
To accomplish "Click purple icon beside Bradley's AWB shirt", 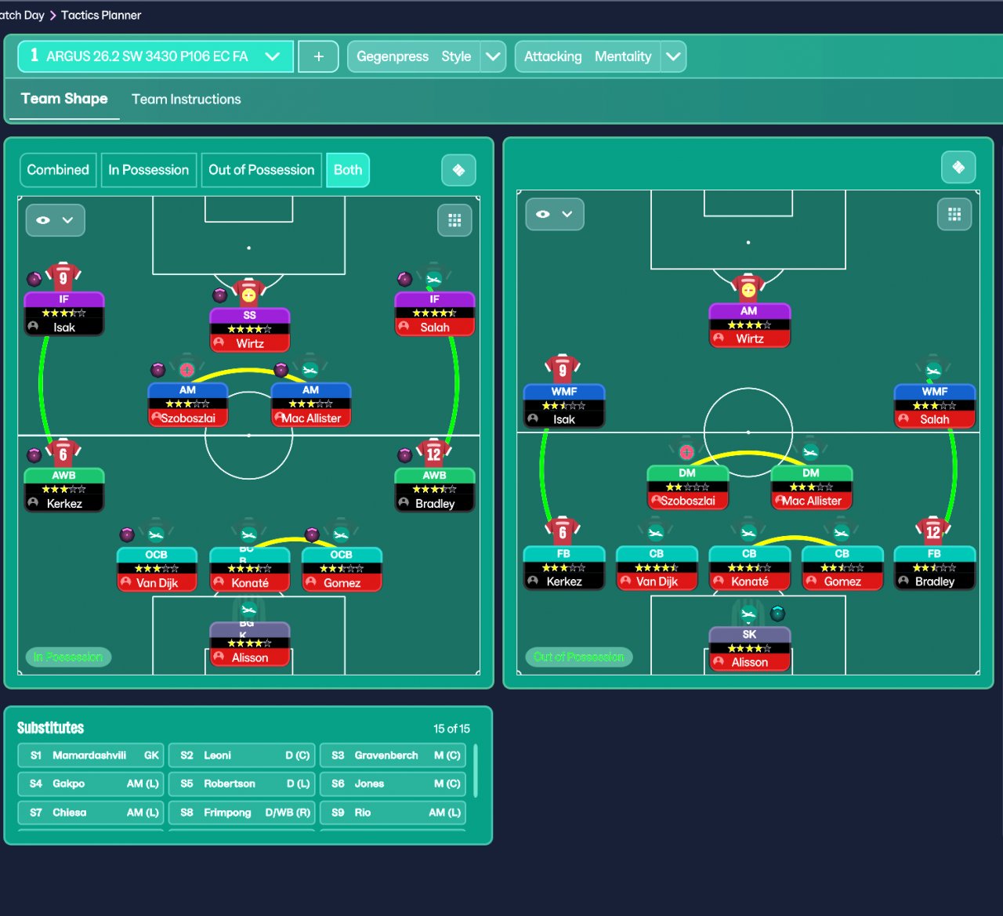I will [404, 454].
